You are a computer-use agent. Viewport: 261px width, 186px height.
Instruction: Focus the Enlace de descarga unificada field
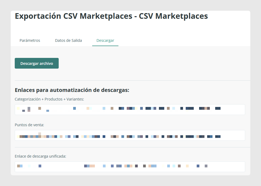(130, 167)
